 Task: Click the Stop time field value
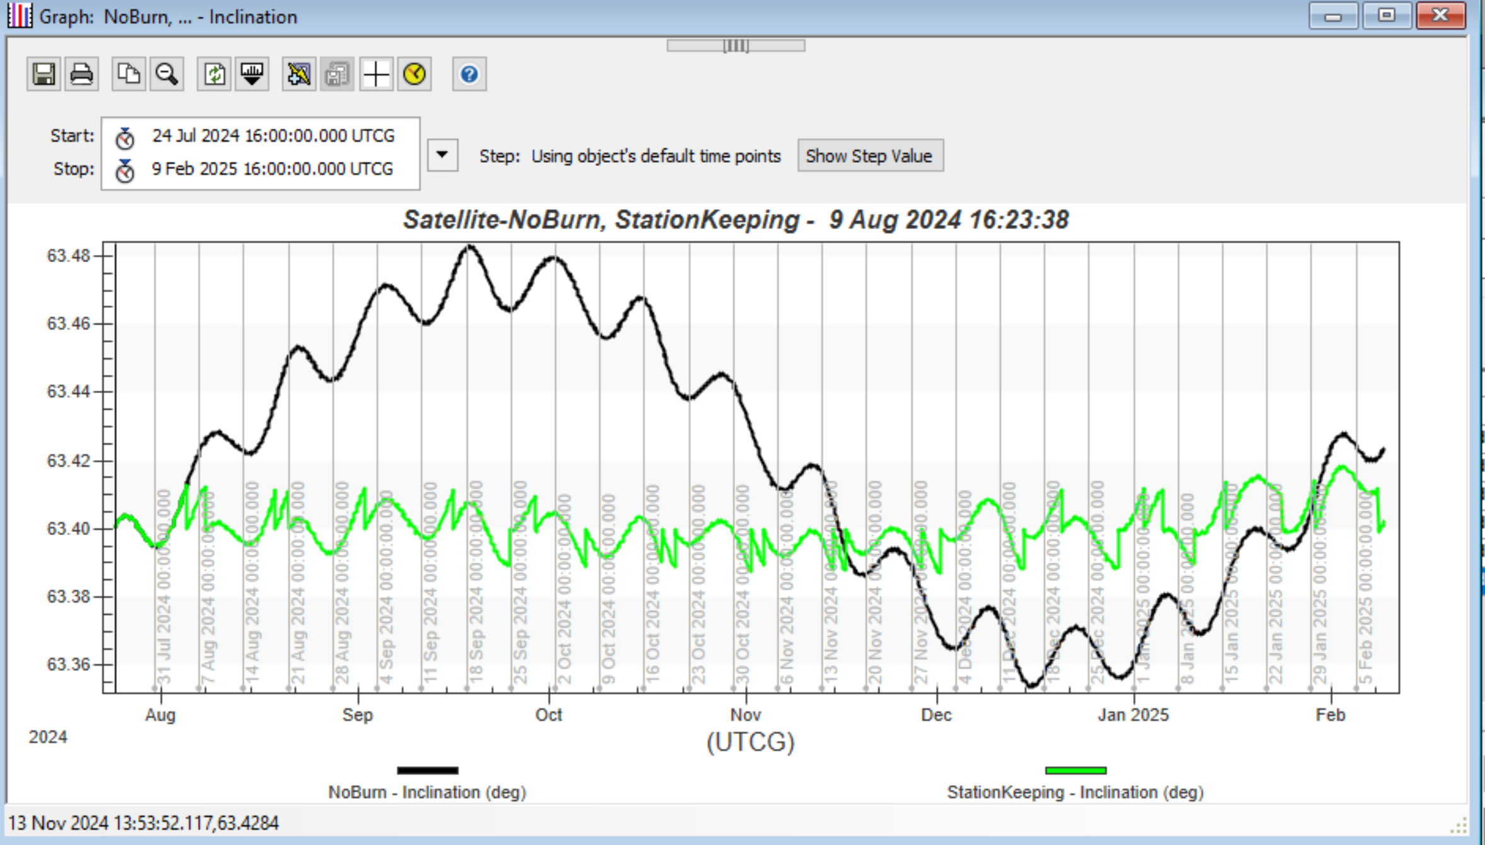(272, 169)
